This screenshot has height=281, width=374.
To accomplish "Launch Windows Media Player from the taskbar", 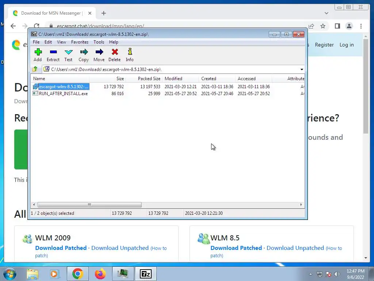I will (54, 274).
